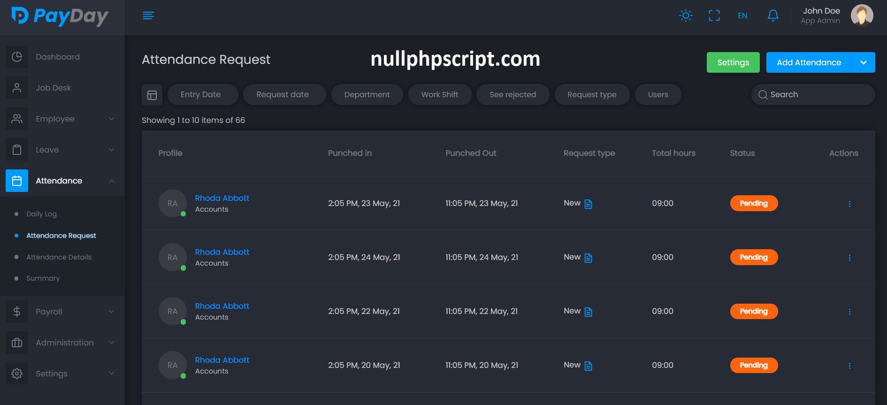The image size is (887, 405).
Task: Open the notifications bell
Action: point(773,15)
